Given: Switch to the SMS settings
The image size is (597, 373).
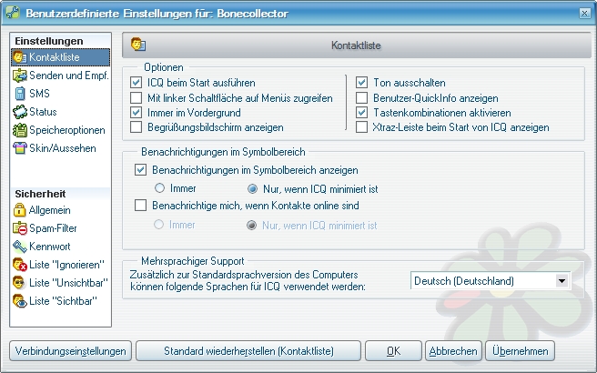Looking at the screenshot, I should [61, 94].
